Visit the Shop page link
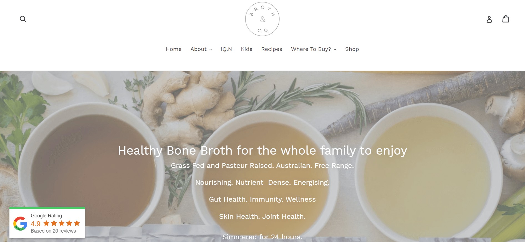The width and height of the screenshot is (525, 242). [352, 49]
